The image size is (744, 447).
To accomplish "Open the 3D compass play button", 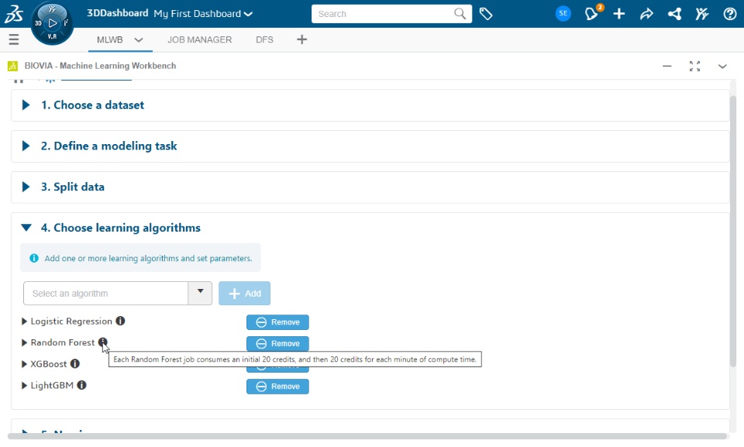I will [52, 22].
